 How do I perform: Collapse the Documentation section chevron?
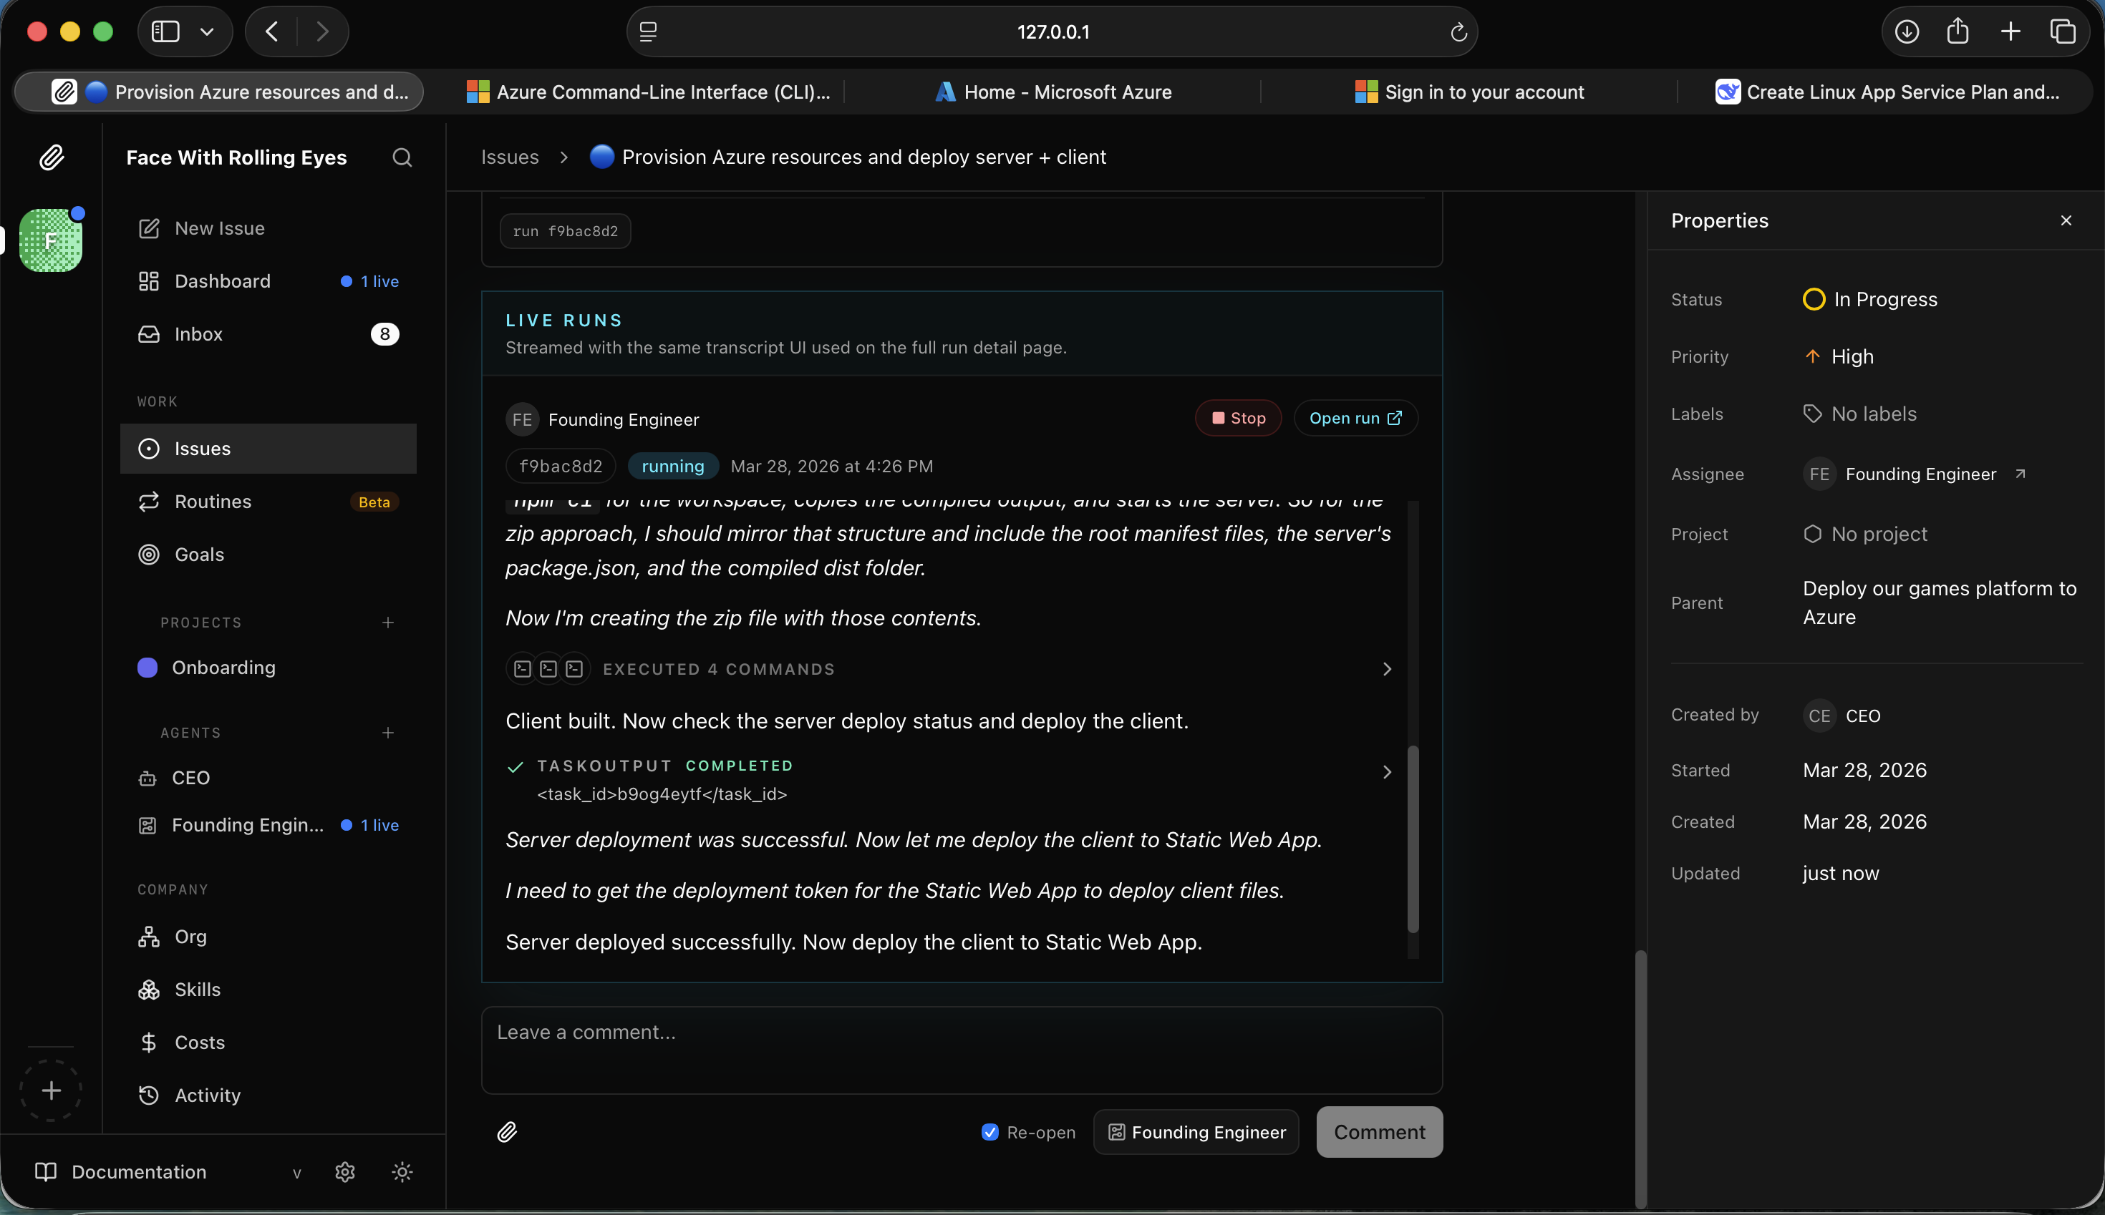(297, 1173)
